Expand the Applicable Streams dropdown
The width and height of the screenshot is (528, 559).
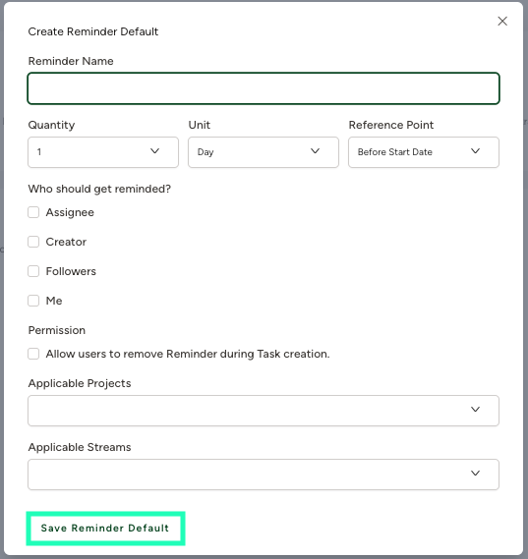tap(264, 475)
